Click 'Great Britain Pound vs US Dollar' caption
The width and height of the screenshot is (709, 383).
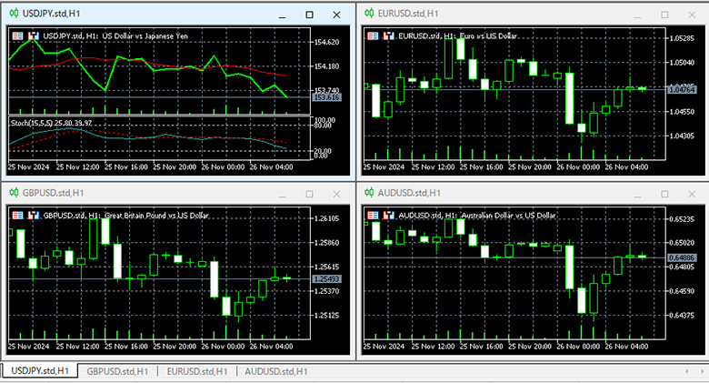click(156, 215)
